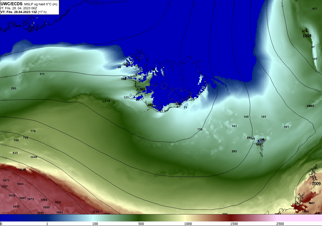Click the height value 1049
The width and height of the screenshot is (322, 226).
point(34,157)
